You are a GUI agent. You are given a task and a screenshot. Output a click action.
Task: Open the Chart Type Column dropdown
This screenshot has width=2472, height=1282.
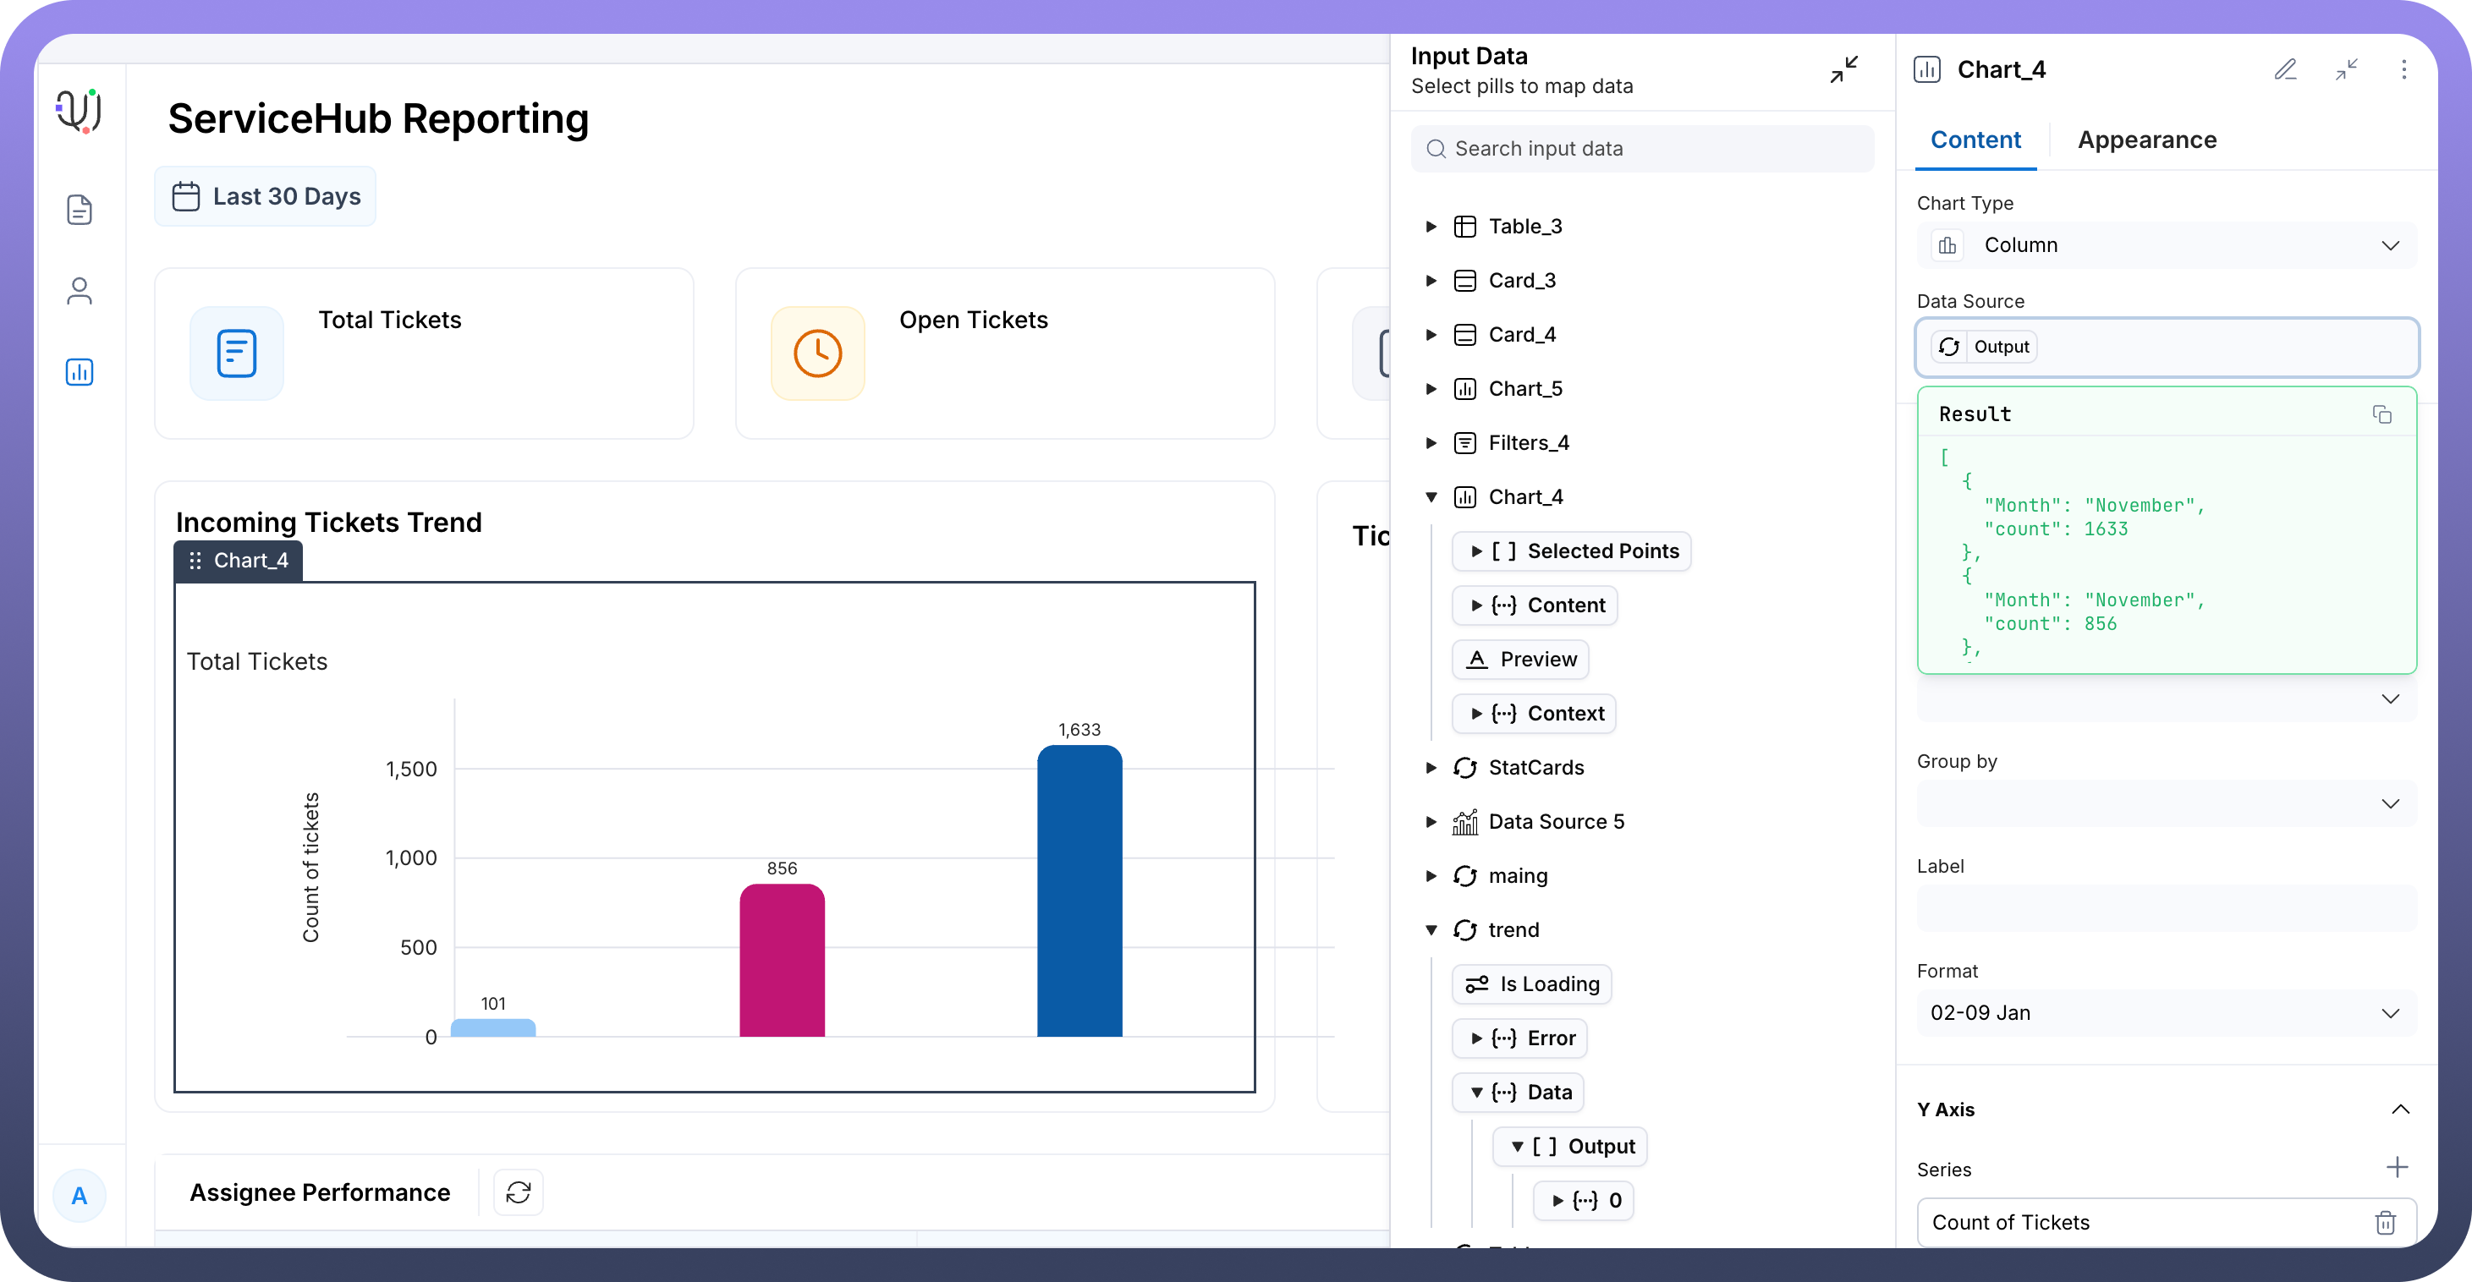tap(2166, 245)
